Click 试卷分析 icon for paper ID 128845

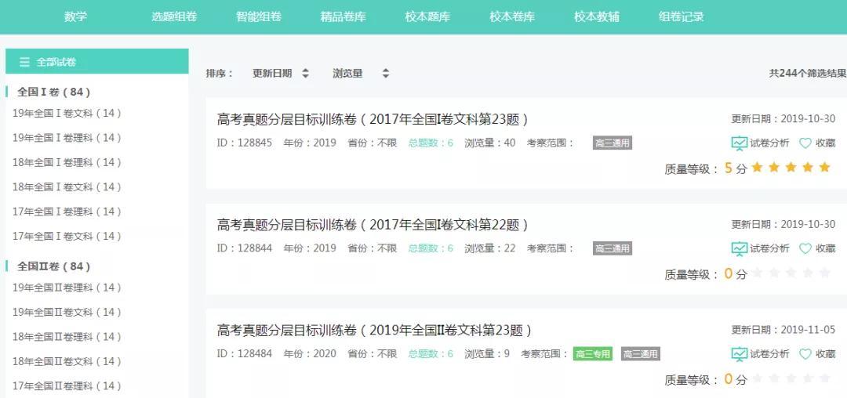(739, 143)
